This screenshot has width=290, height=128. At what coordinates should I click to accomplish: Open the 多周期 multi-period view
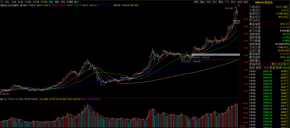coord(70,2)
